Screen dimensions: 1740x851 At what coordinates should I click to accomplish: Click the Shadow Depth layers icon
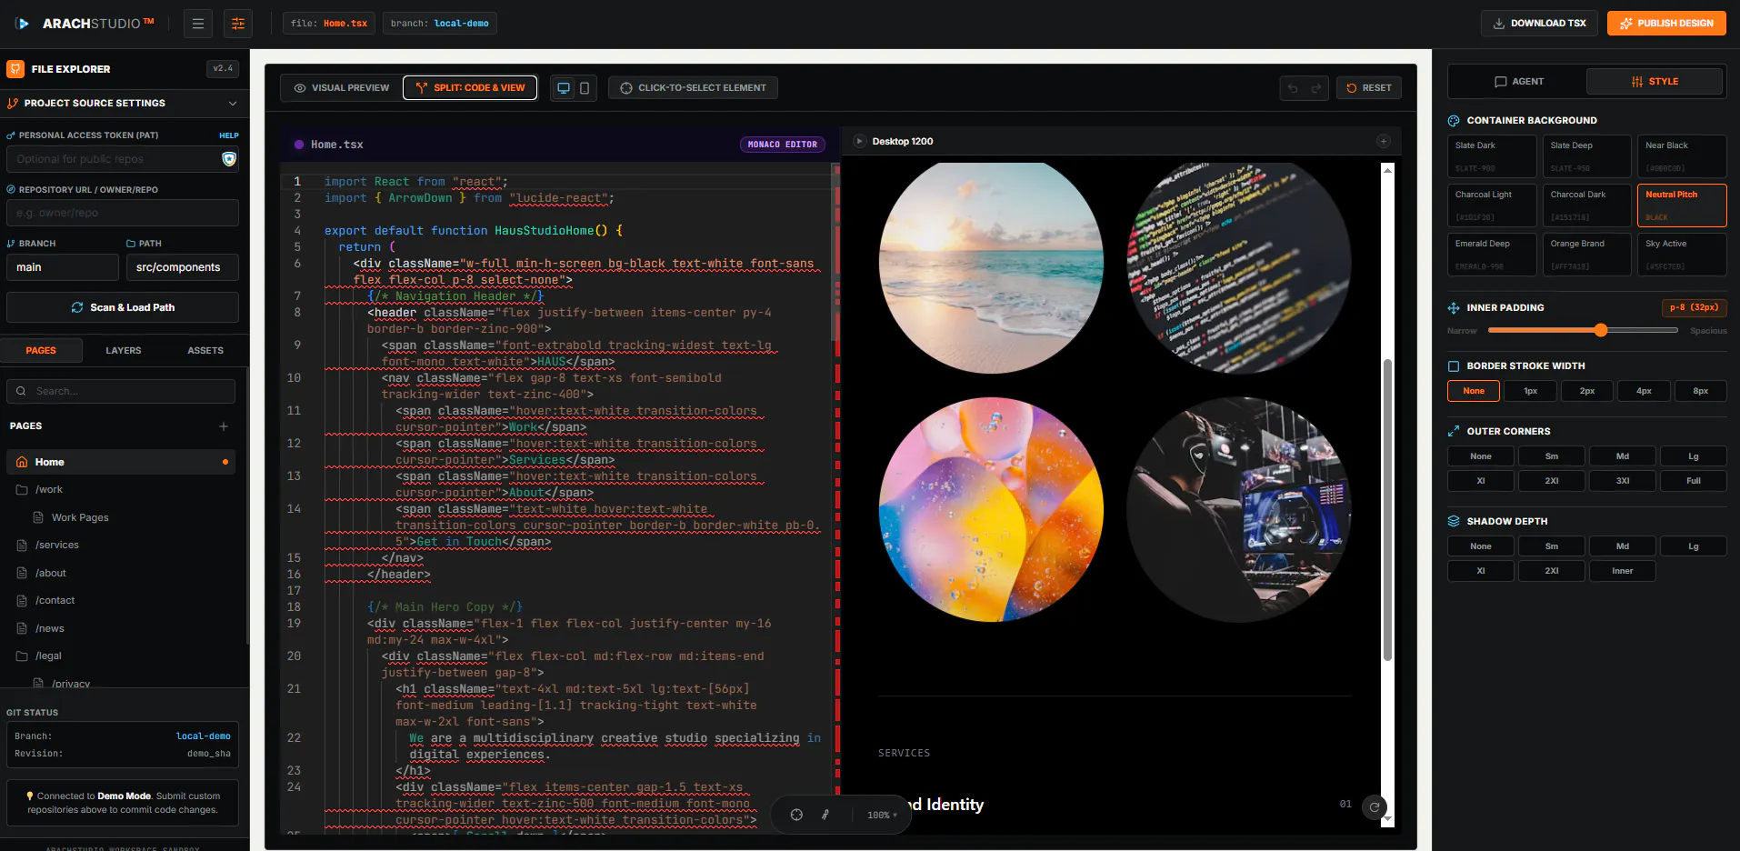(1454, 521)
